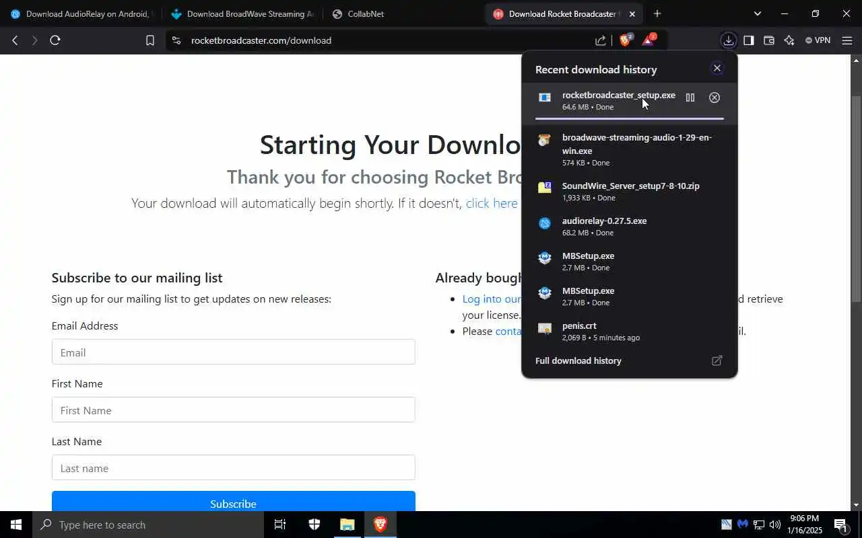Click the rocketbroadcaster setup file icon
The height and width of the screenshot is (538, 862).
(x=545, y=98)
